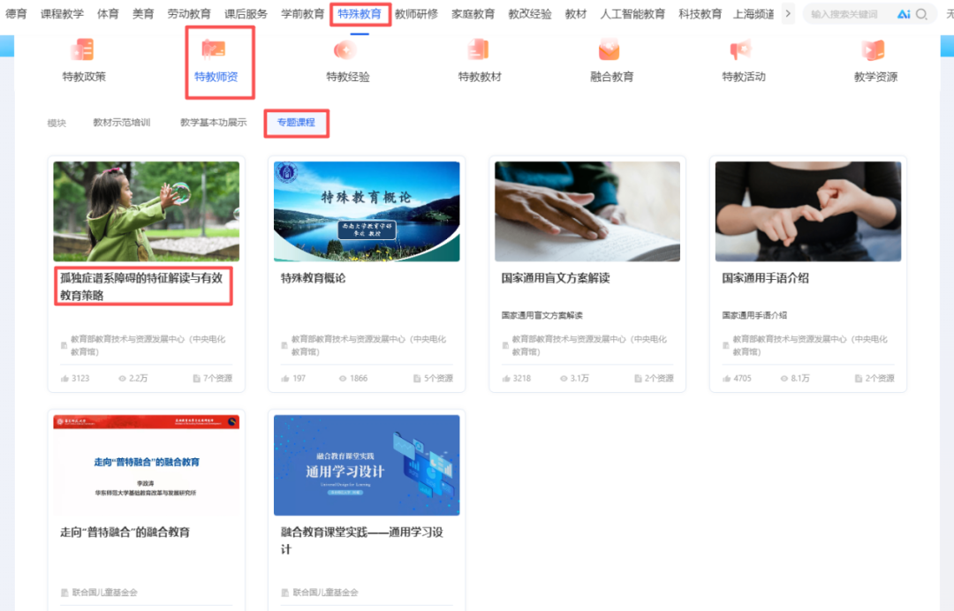Switch to the 特殊教育 tab
The width and height of the screenshot is (954, 611).
(358, 14)
